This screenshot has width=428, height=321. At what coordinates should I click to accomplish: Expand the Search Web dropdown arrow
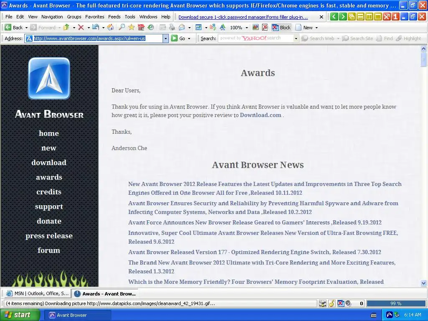[338, 38]
